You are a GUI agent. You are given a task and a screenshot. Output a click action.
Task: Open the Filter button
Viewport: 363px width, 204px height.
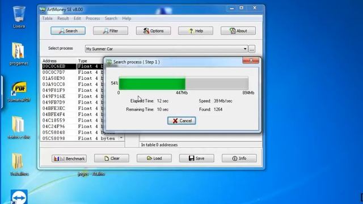pyautogui.click(x=111, y=31)
